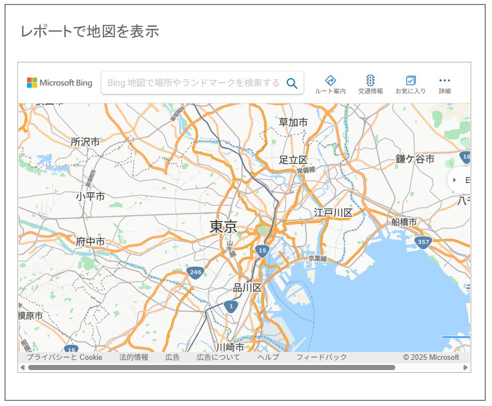Expand the 詳細 more options menu
The width and height of the screenshot is (492, 406).
(445, 84)
